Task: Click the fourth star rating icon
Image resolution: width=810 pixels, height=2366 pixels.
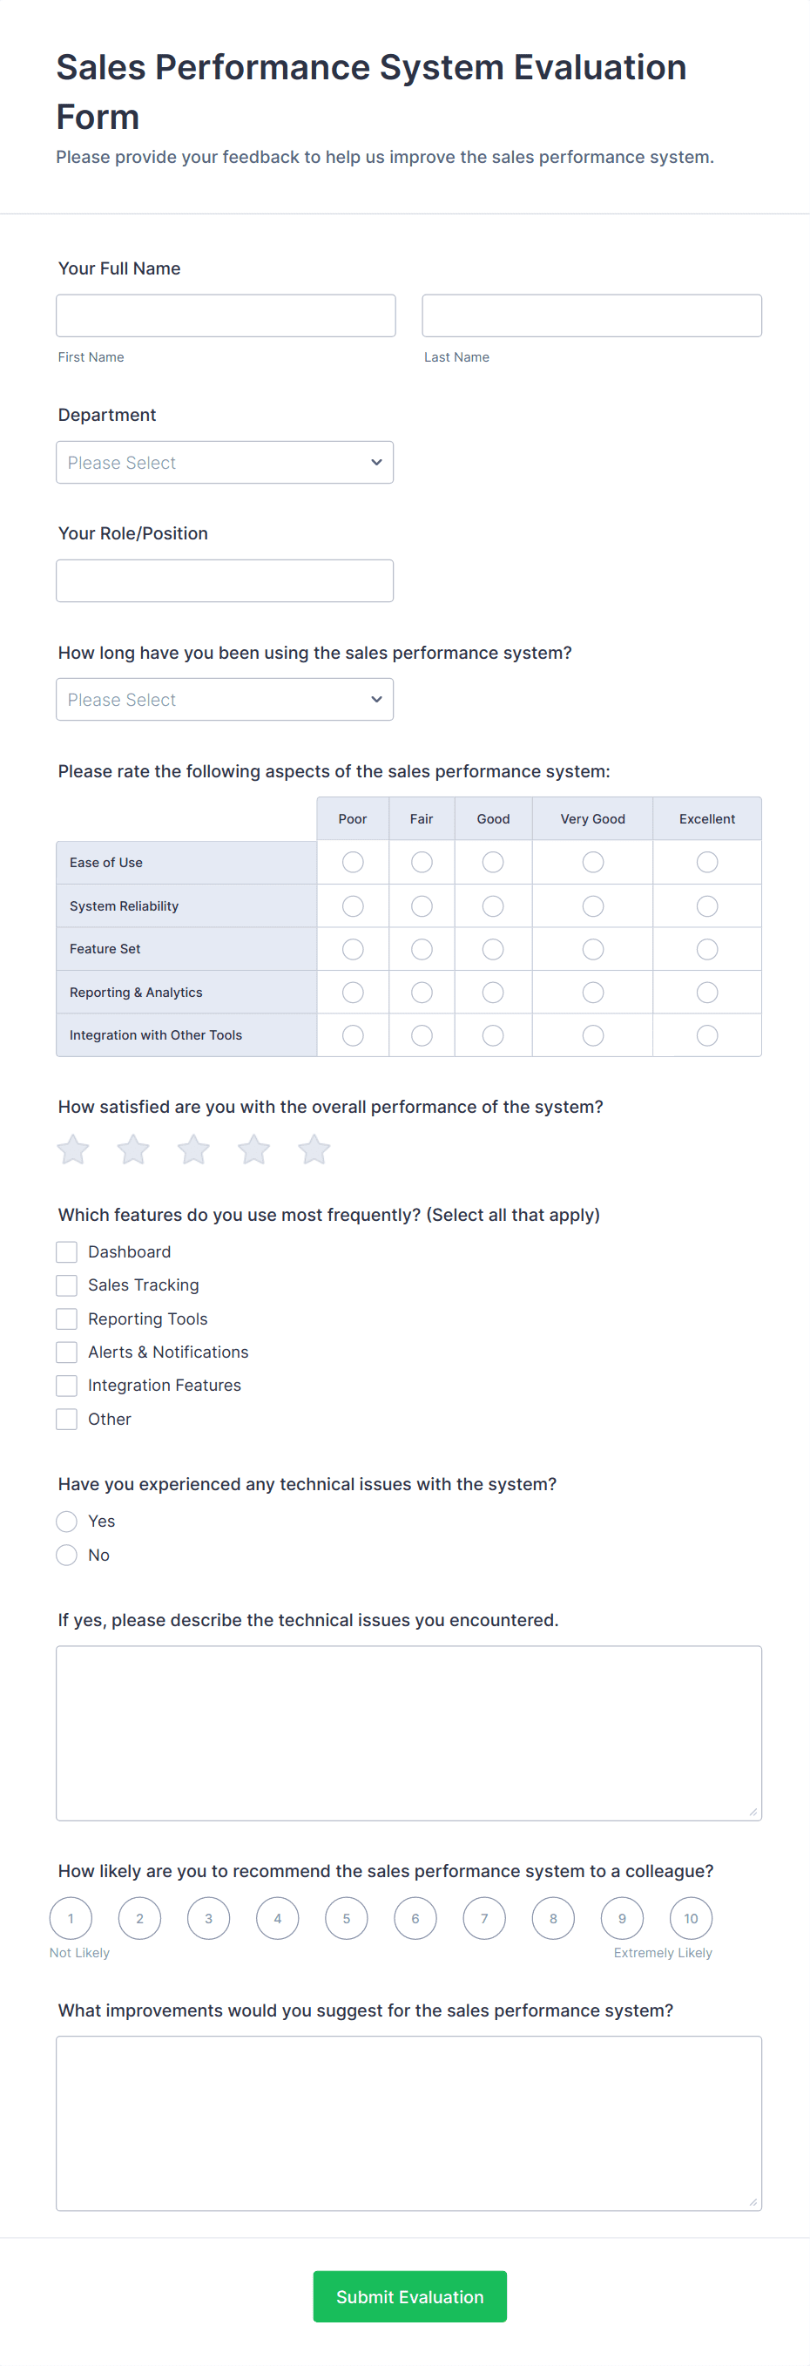Action: coord(253,1149)
